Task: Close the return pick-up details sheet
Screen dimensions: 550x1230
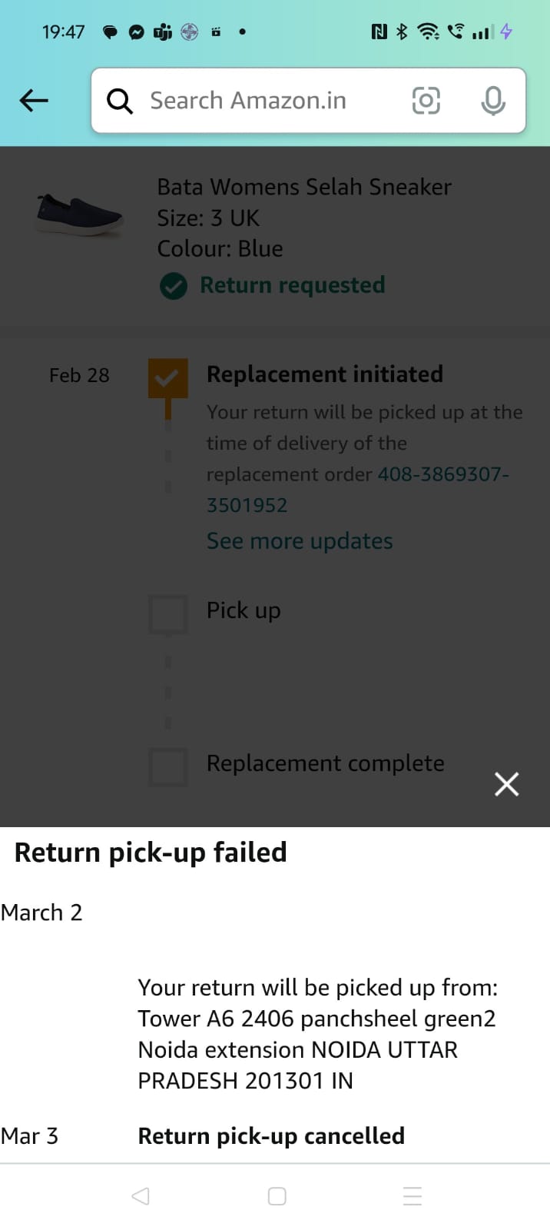Action: 506,784
